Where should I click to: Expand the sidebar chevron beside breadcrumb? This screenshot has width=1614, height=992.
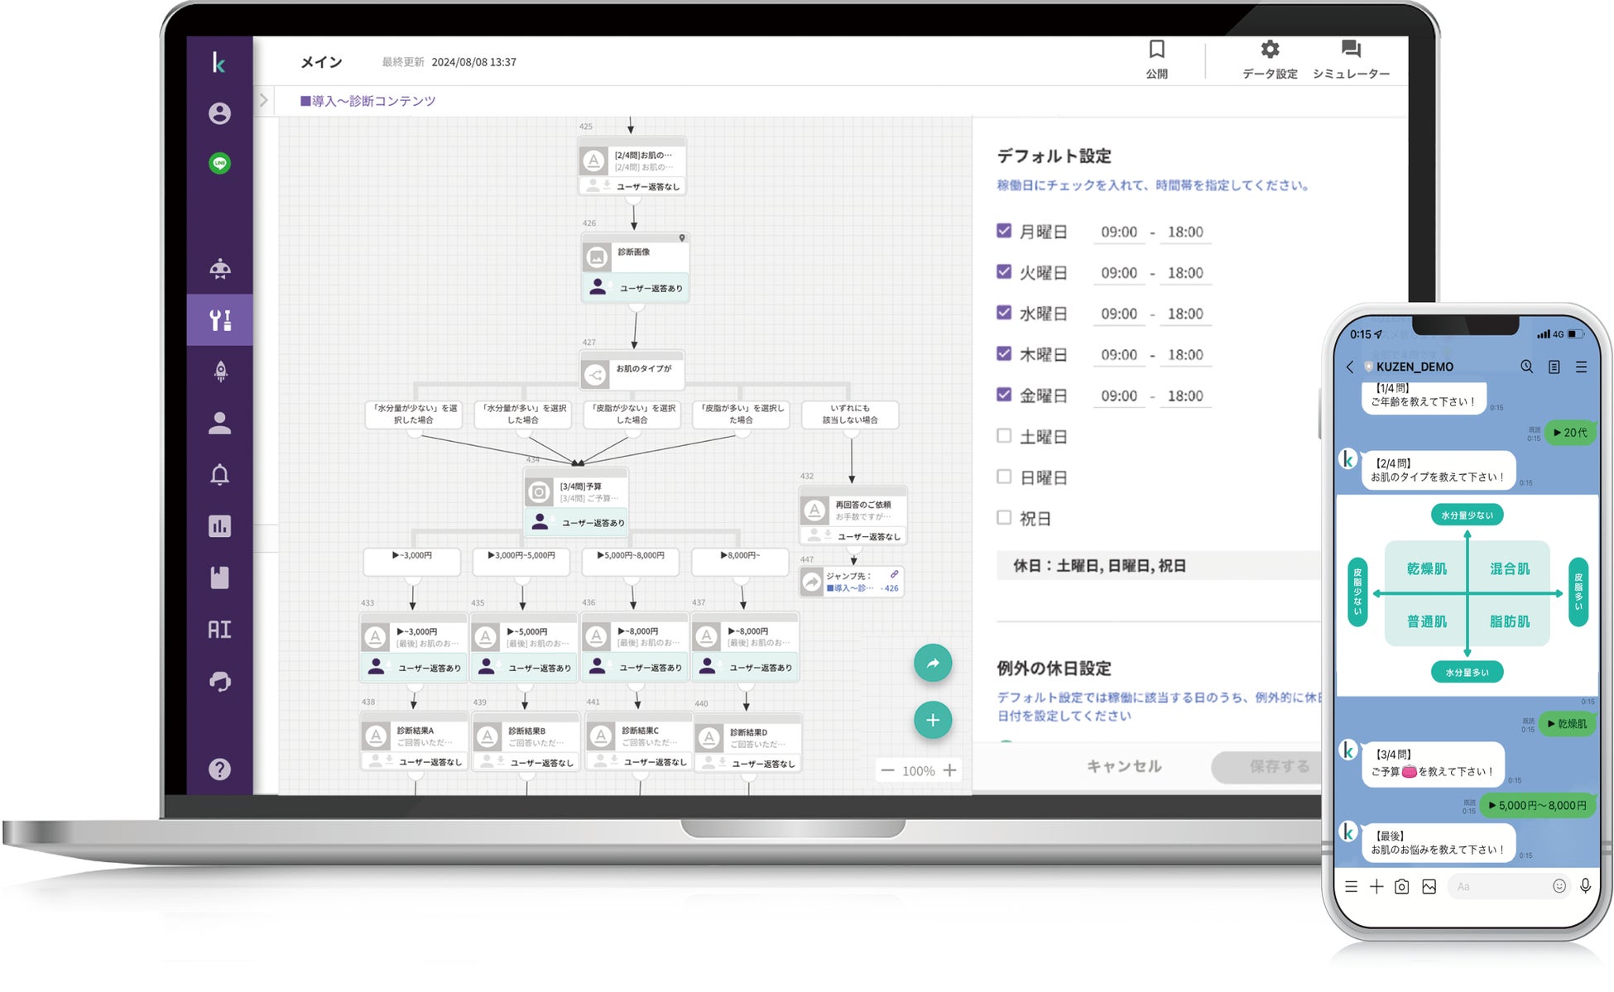[263, 100]
